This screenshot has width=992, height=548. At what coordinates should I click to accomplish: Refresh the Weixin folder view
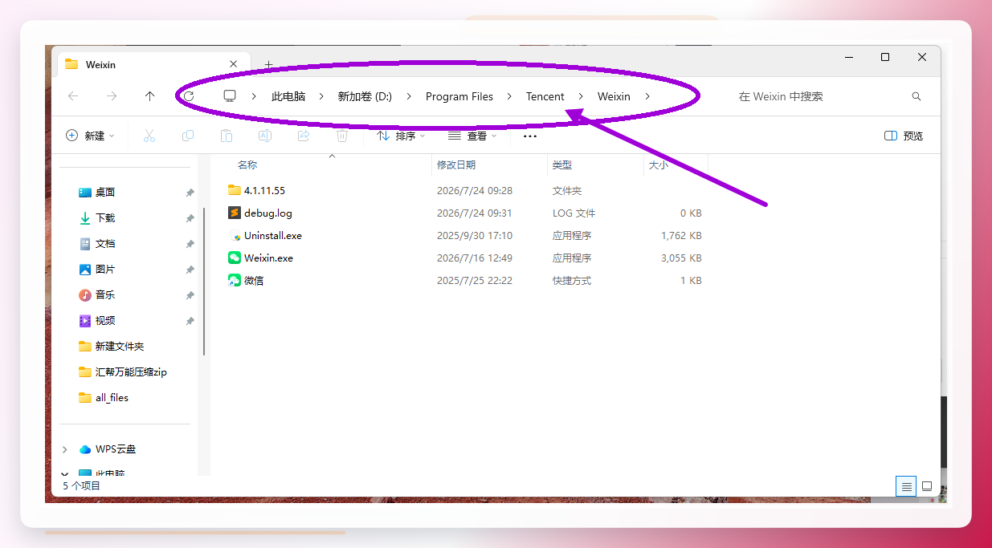click(x=189, y=96)
